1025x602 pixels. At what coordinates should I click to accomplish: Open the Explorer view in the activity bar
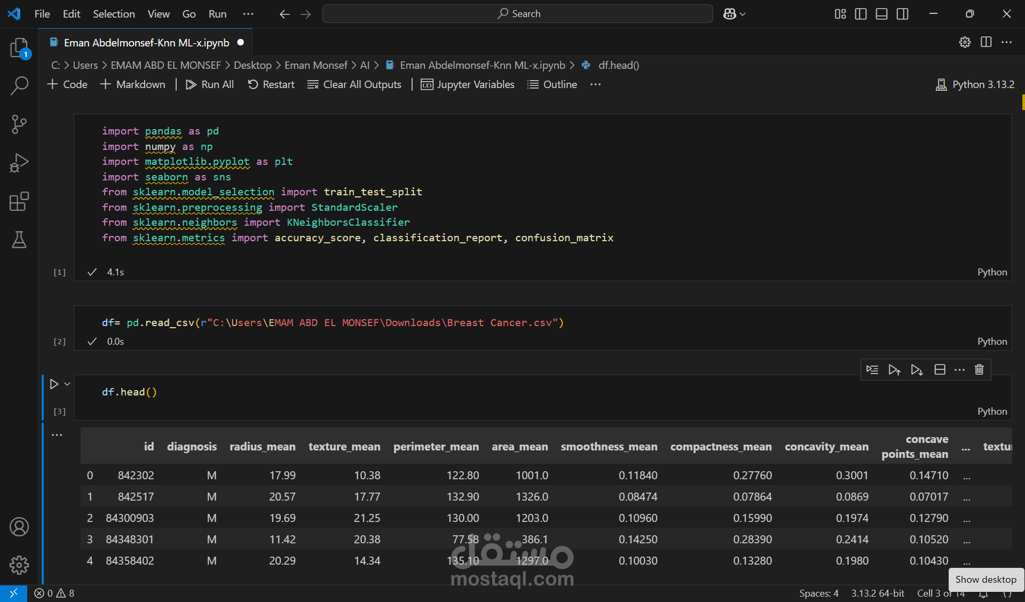19,48
